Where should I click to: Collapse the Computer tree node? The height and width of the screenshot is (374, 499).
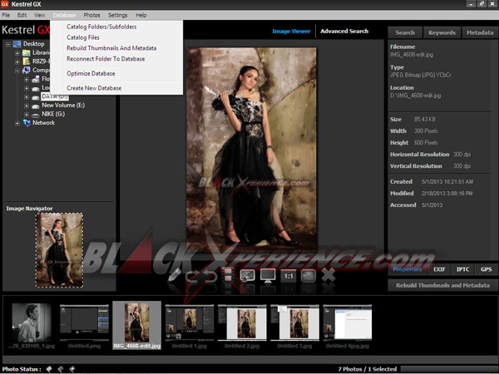(17, 71)
